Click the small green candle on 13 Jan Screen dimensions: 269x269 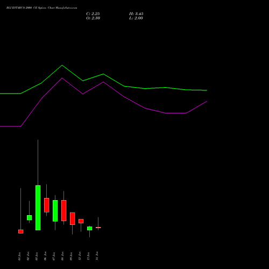click(90, 229)
